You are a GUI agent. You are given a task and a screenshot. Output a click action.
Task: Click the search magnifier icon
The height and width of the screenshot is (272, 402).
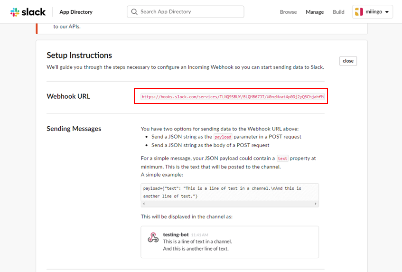coord(134,12)
